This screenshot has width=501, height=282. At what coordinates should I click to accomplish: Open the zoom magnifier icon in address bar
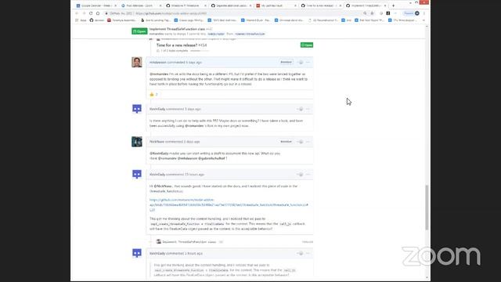[x=365, y=13]
